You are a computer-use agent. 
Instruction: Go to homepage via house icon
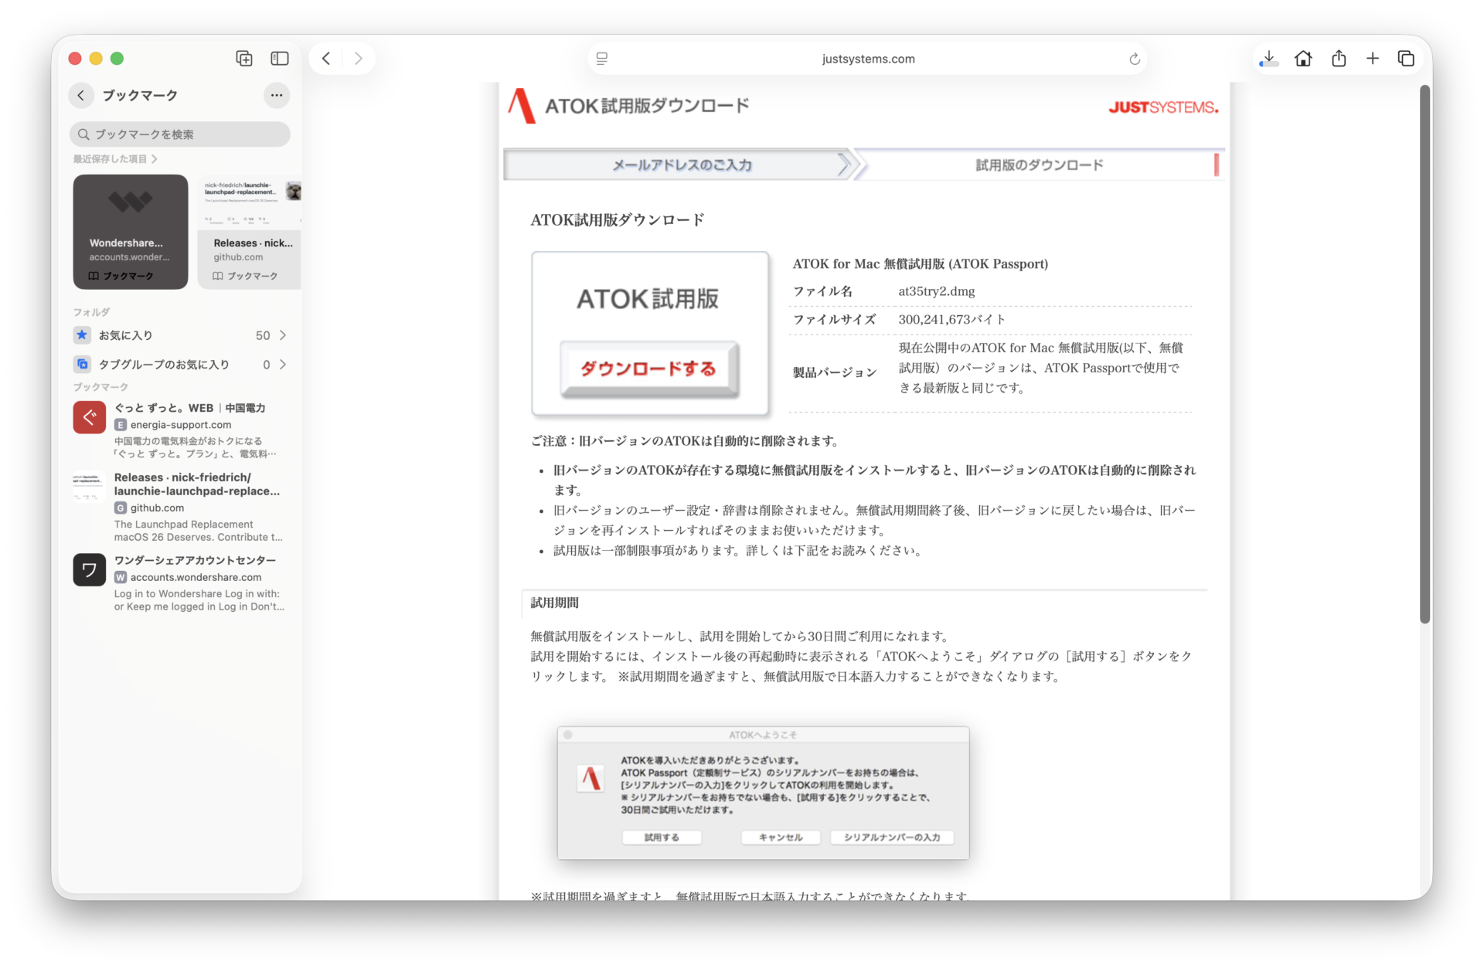point(1303,59)
